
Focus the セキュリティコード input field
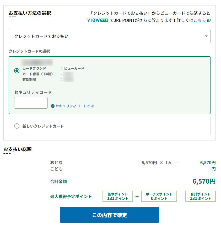31,103
